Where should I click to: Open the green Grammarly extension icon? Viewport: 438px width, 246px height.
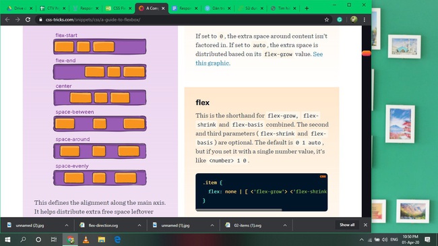tap(340, 20)
